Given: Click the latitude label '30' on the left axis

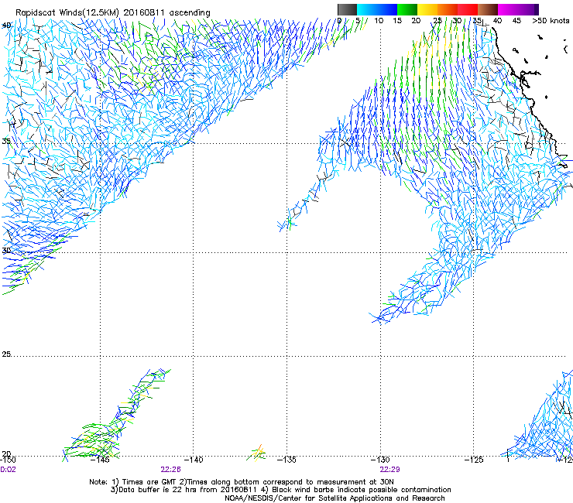Looking at the screenshot, I should click(x=6, y=250).
